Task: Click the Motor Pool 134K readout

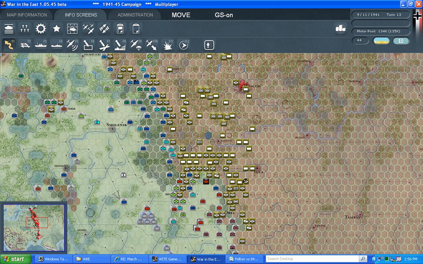Action: pos(381,31)
